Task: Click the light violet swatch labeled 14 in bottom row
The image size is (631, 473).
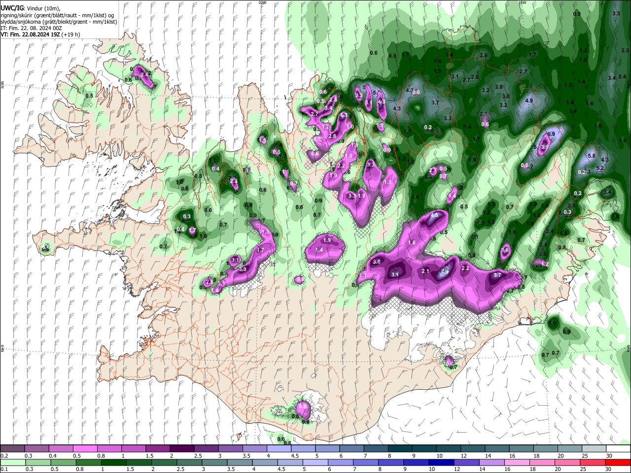Action: [492, 462]
